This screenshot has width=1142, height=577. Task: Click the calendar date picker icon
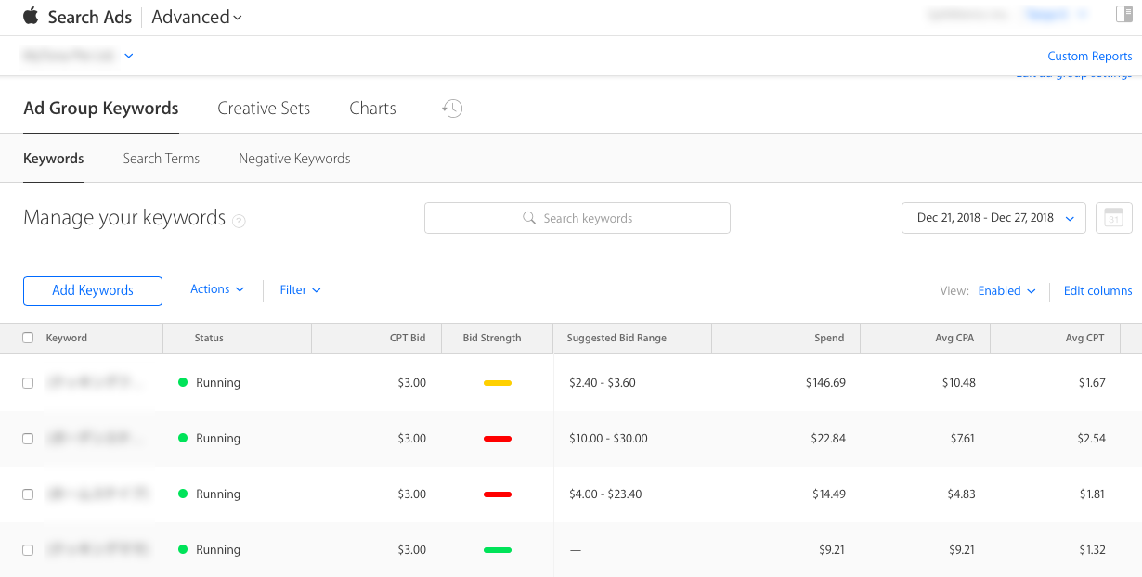tap(1113, 218)
